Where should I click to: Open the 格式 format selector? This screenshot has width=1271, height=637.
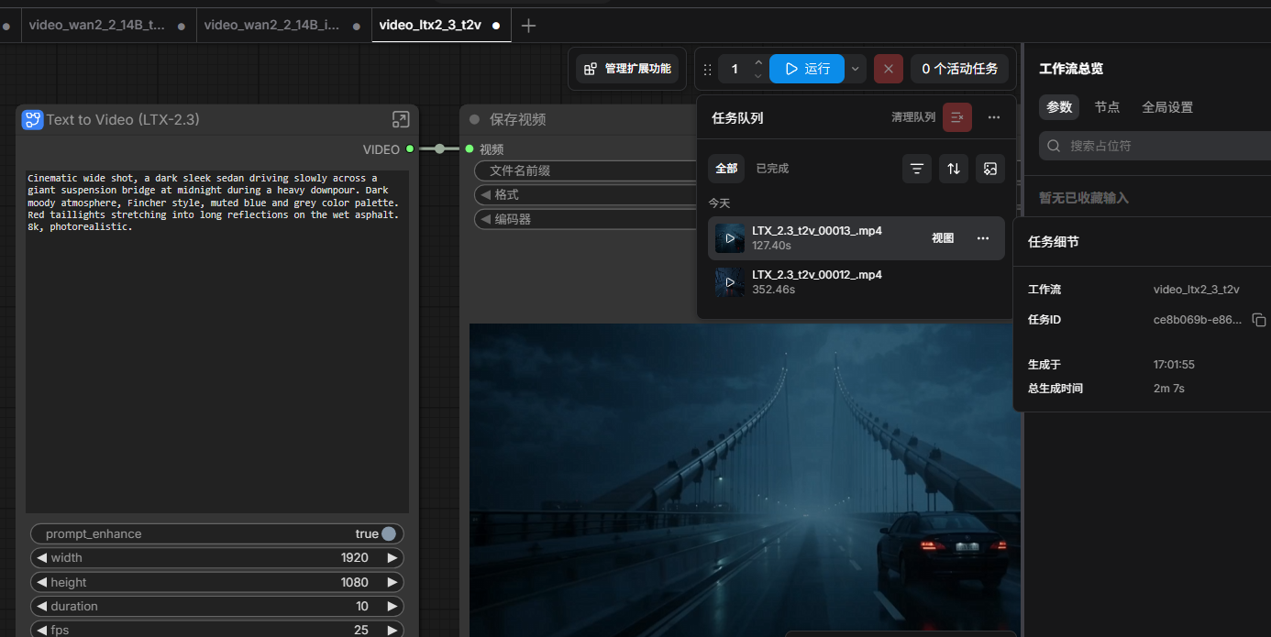[x=586, y=194]
